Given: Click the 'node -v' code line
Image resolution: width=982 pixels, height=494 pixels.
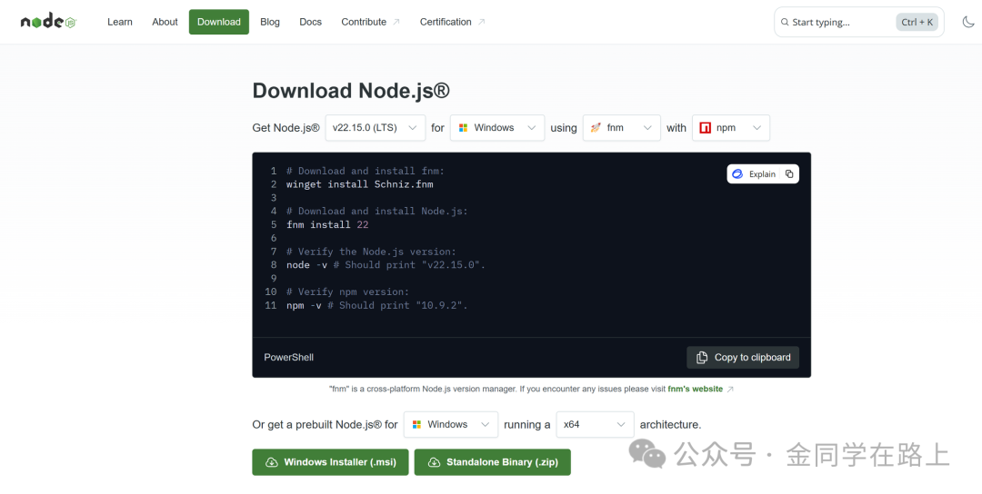Looking at the screenshot, I should pyautogui.click(x=386, y=265).
